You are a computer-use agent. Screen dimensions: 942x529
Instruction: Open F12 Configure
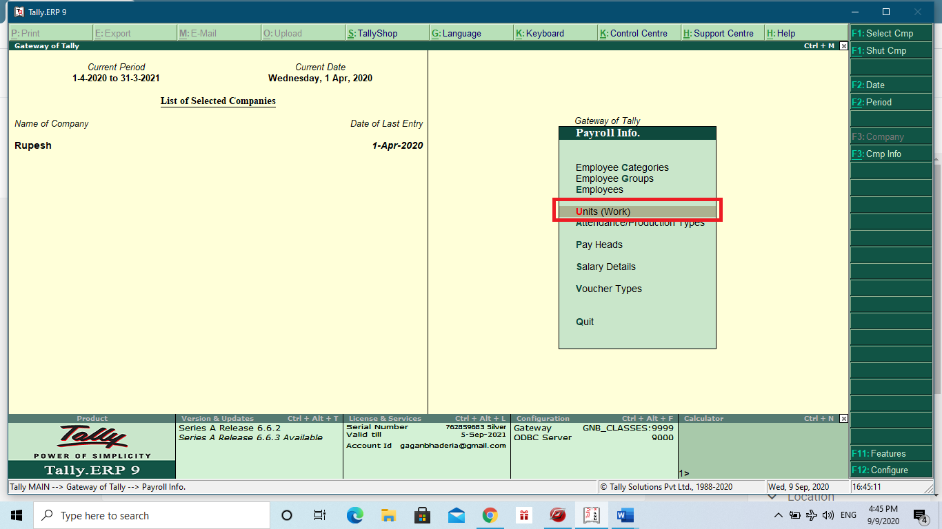[x=890, y=470]
